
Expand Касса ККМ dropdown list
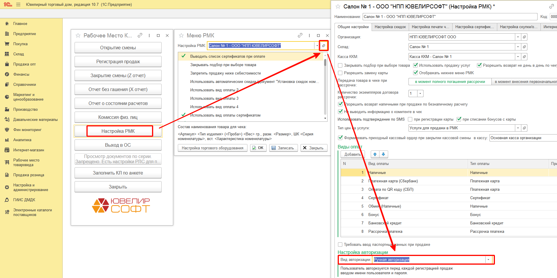(518, 57)
